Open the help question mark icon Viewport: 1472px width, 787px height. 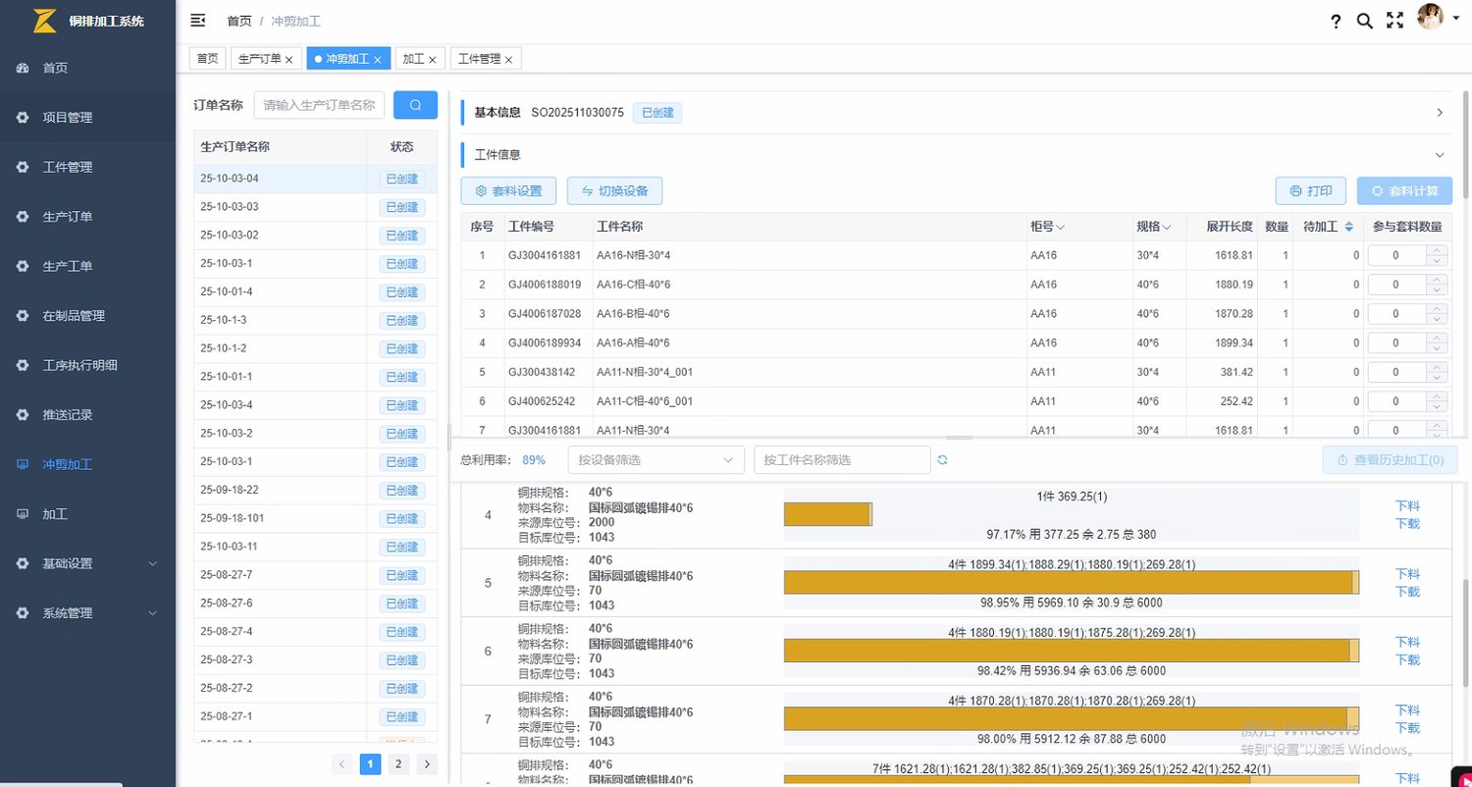point(1336,21)
